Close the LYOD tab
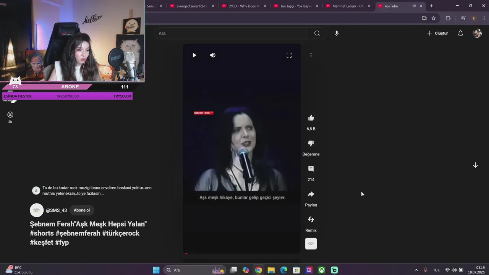 coord(265,6)
